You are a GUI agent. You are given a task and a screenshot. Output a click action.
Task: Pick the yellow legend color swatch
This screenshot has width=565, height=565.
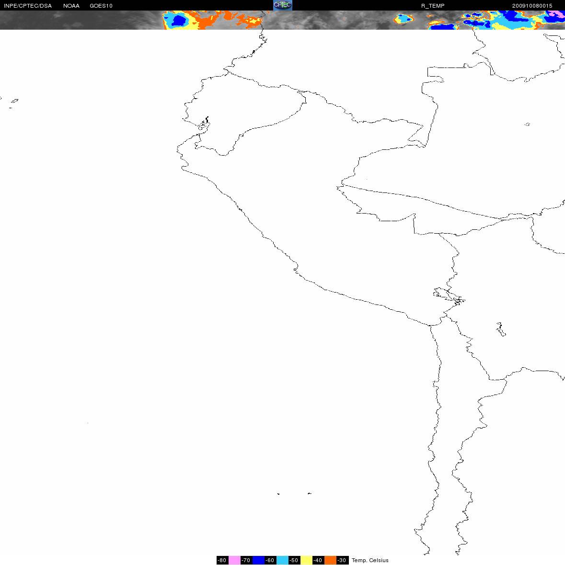click(x=307, y=560)
